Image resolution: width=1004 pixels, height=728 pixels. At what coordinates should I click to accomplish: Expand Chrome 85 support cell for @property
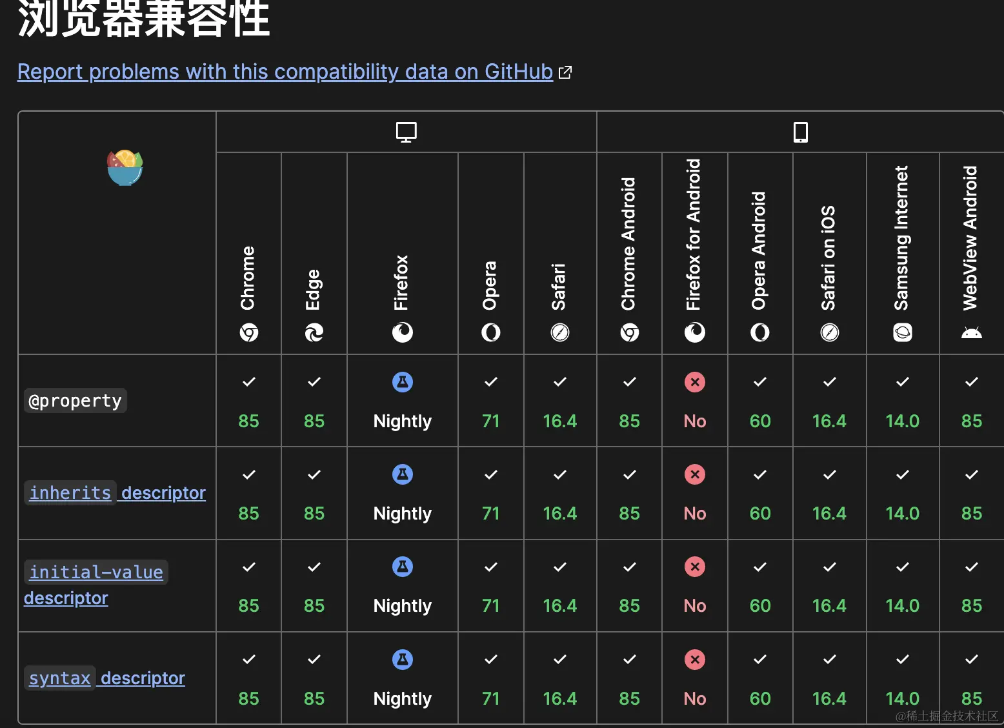(x=249, y=400)
